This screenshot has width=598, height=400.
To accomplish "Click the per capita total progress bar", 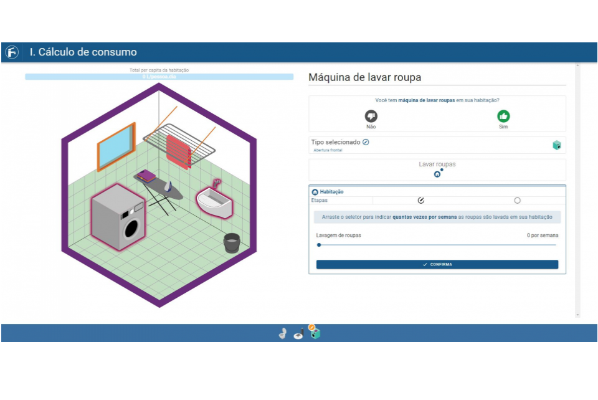I will [x=159, y=77].
